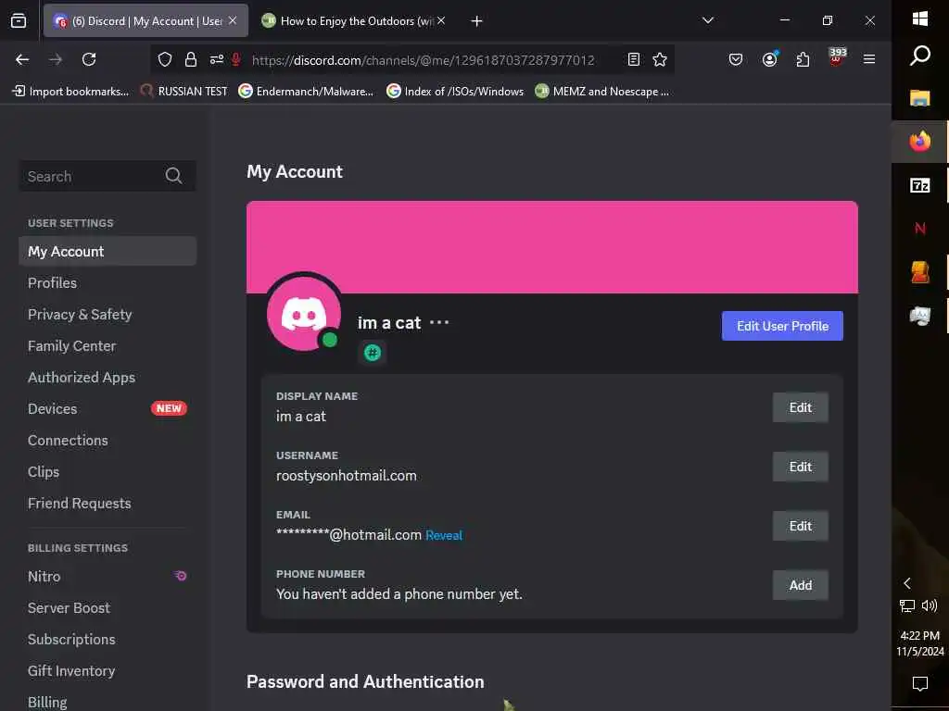Image resolution: width=949 pixels, height=711 pixels.
Task: Open the Firefox hamburger menu
Action: point(869,59)
